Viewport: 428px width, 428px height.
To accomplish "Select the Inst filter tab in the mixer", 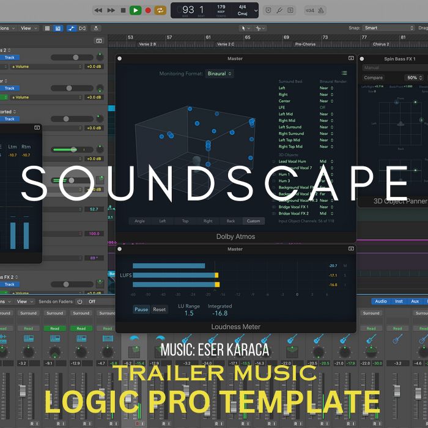I will click(399, 301).
